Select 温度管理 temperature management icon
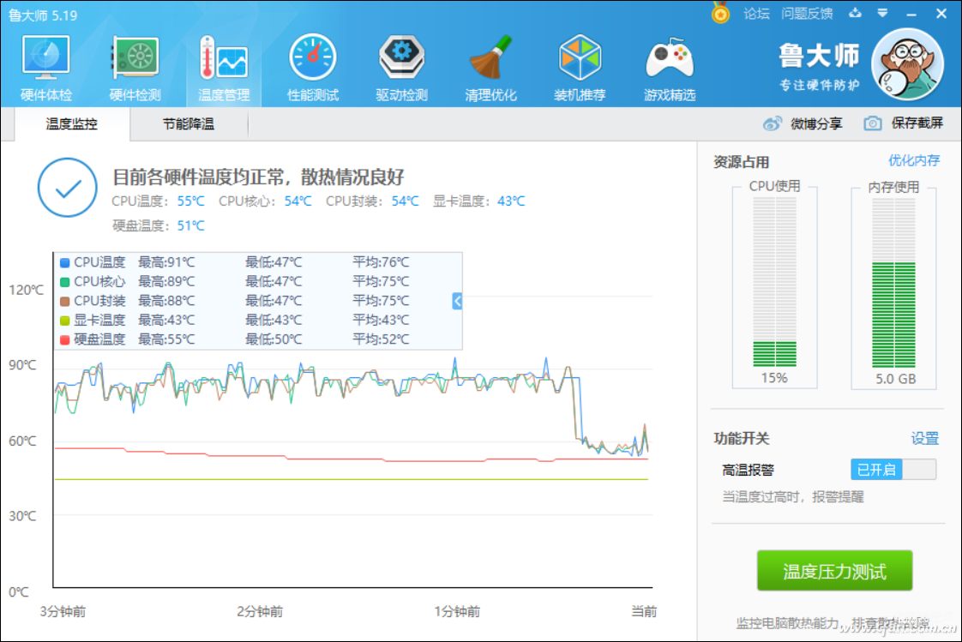 pos(224,68)
